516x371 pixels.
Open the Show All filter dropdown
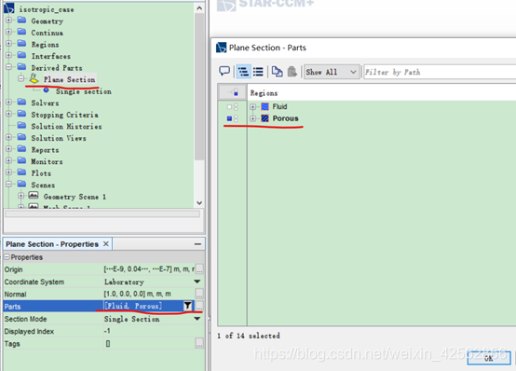(332, 72)
